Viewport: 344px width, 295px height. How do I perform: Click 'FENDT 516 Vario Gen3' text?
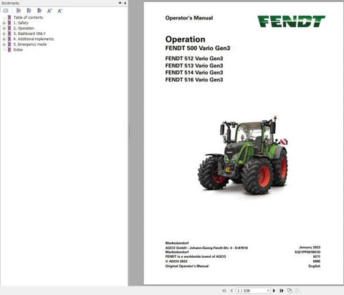point(194,79)
